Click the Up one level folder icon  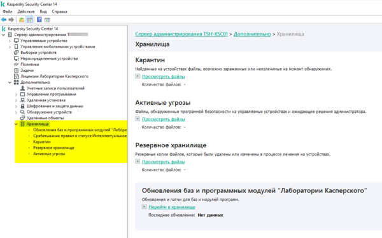coord(22,20)
